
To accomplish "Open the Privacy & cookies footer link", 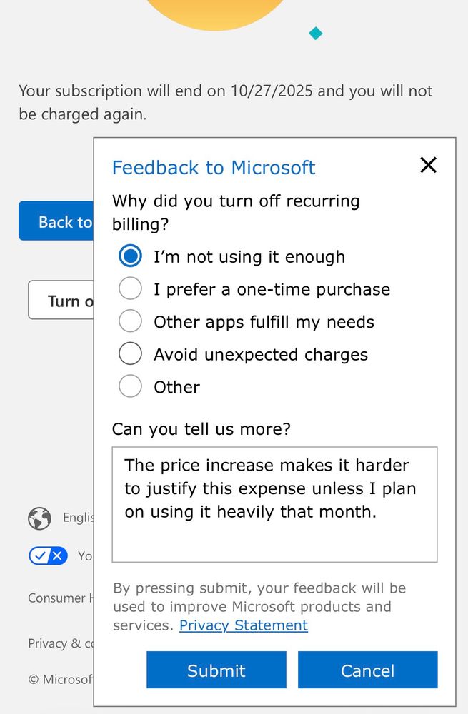I will point(61,643).
